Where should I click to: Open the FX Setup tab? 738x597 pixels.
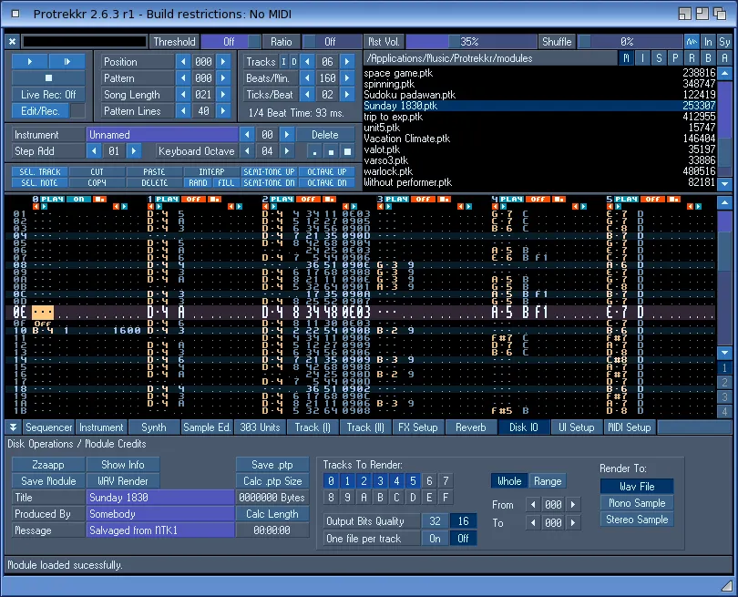coord(418,427)
